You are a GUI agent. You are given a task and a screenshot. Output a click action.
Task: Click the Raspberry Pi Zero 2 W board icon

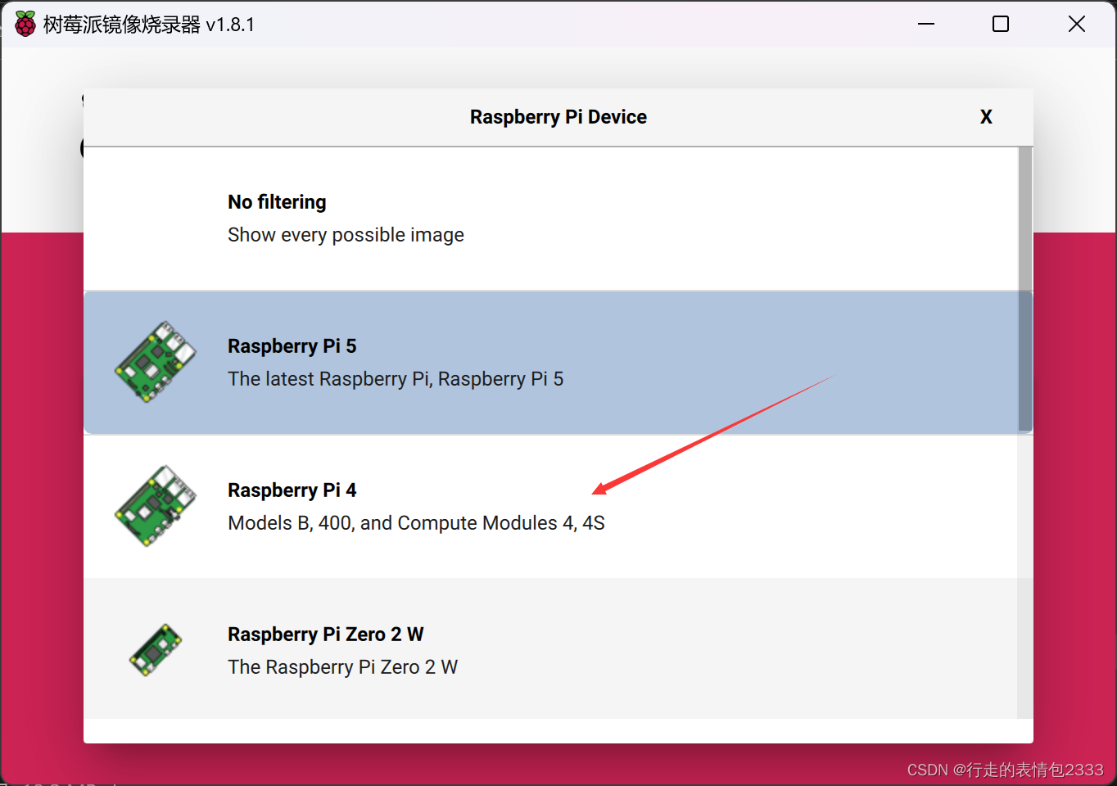156,650
